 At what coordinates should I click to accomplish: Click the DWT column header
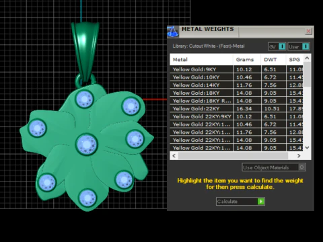tap(273, 60)
